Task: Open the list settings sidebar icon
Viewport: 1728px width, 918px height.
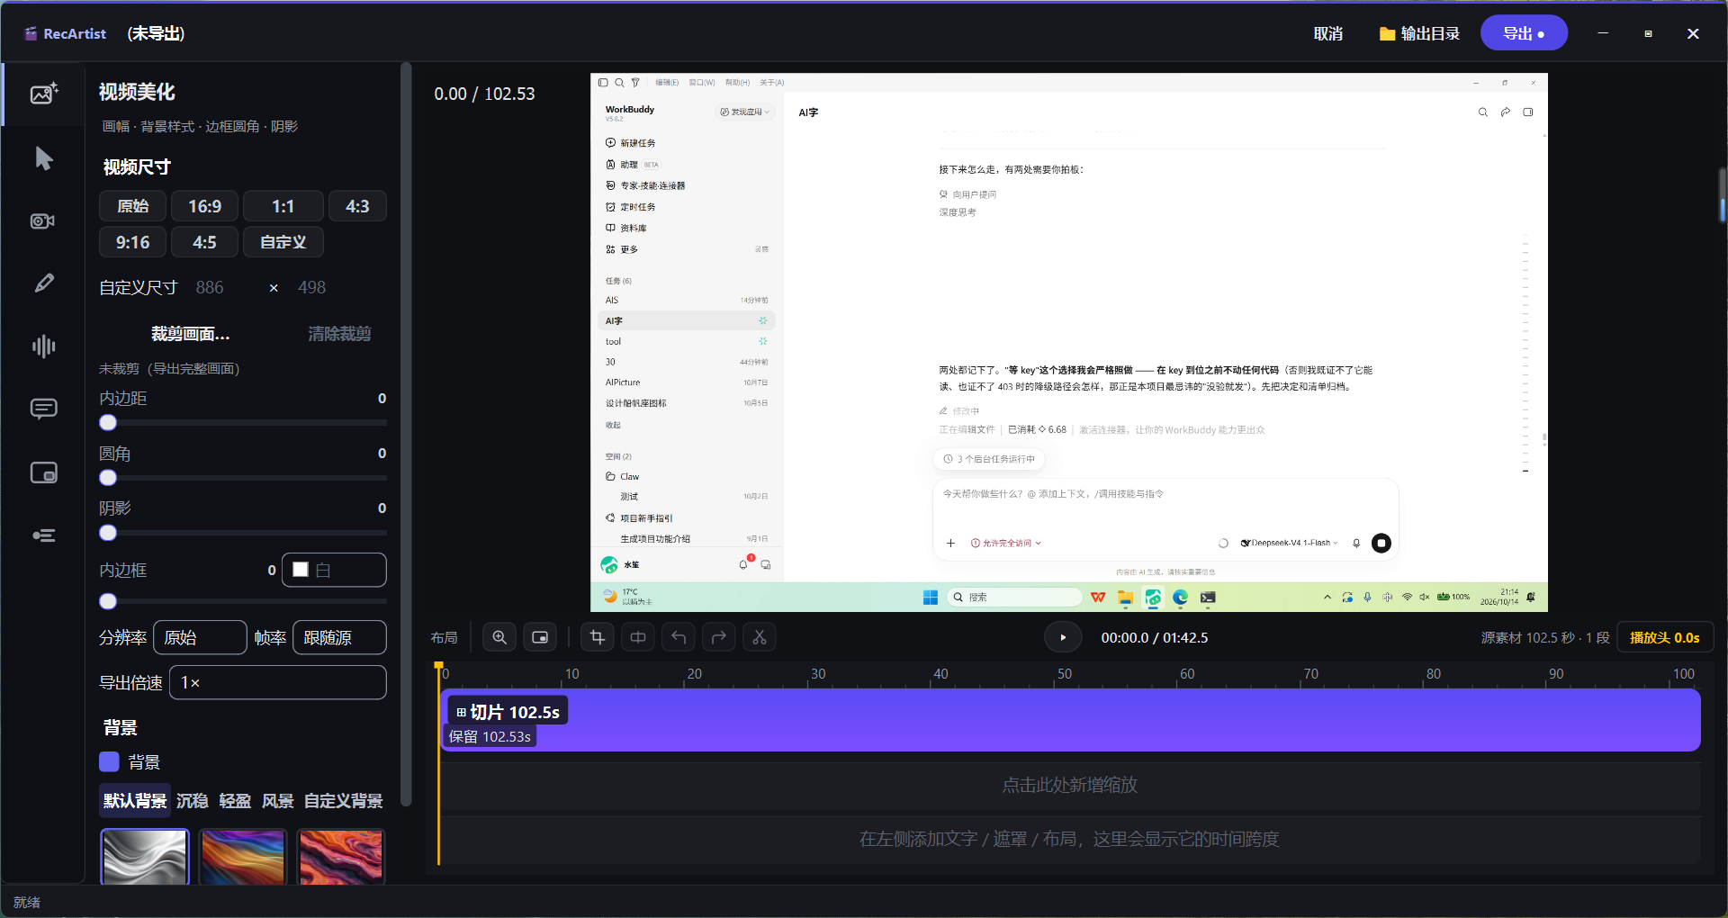Action: point(44,535)
